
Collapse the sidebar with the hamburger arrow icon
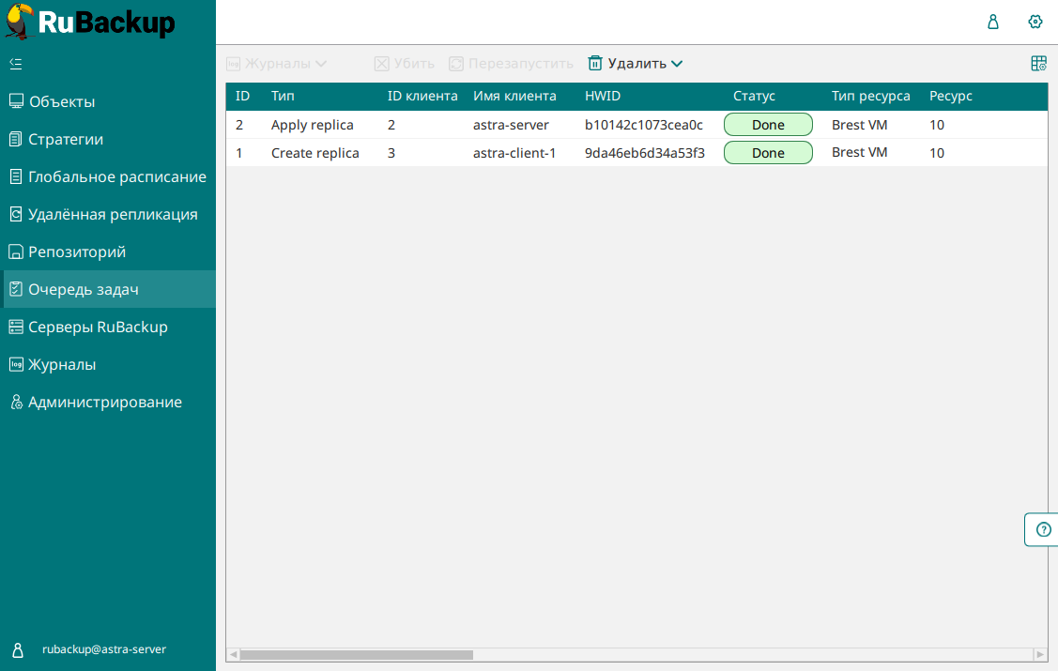tap(15, 64)
